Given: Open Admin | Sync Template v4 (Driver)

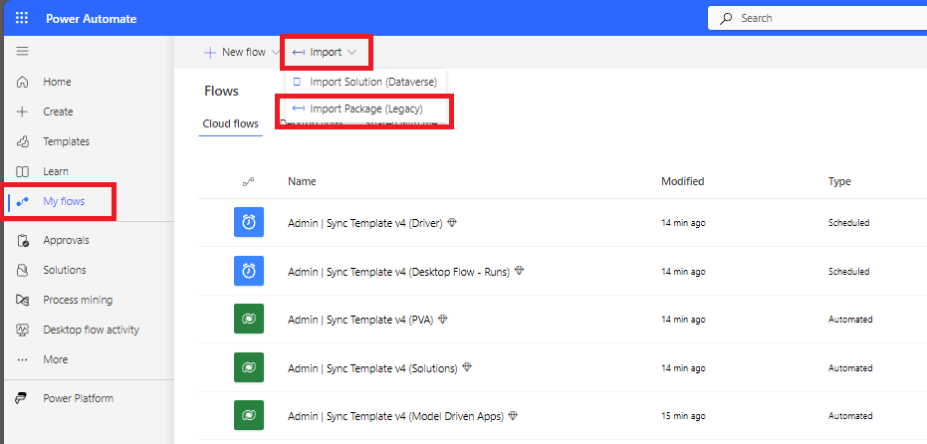Looking at the screenshot, I should 365,223.
